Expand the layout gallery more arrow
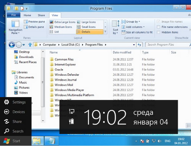Viewport: 191px width, 146px height. [105, 31]
